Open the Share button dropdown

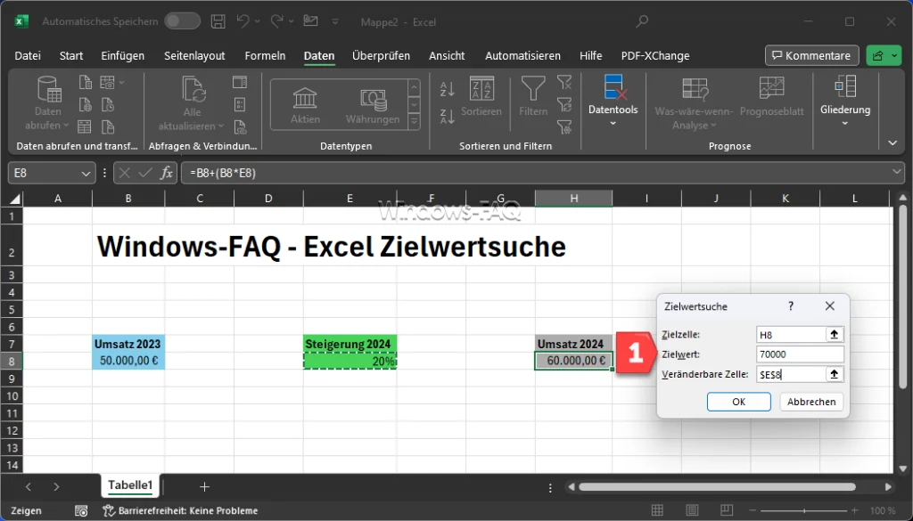895,56
